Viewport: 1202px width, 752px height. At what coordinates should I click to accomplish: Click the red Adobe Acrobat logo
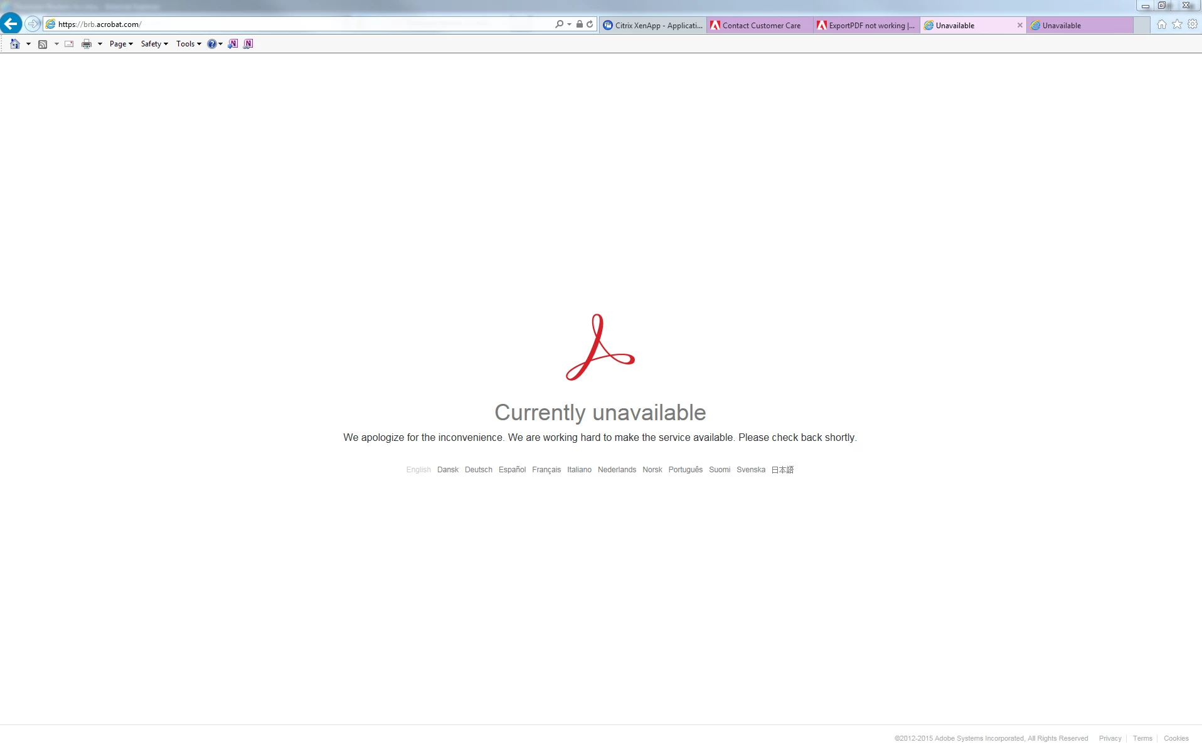tap(600, 347)
